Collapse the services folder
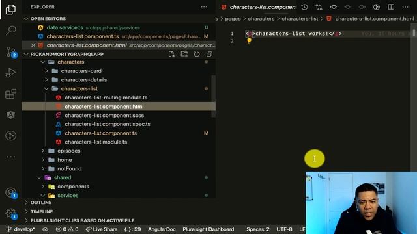Viewport: 417px width, 234px height. [x=43, y=196]
